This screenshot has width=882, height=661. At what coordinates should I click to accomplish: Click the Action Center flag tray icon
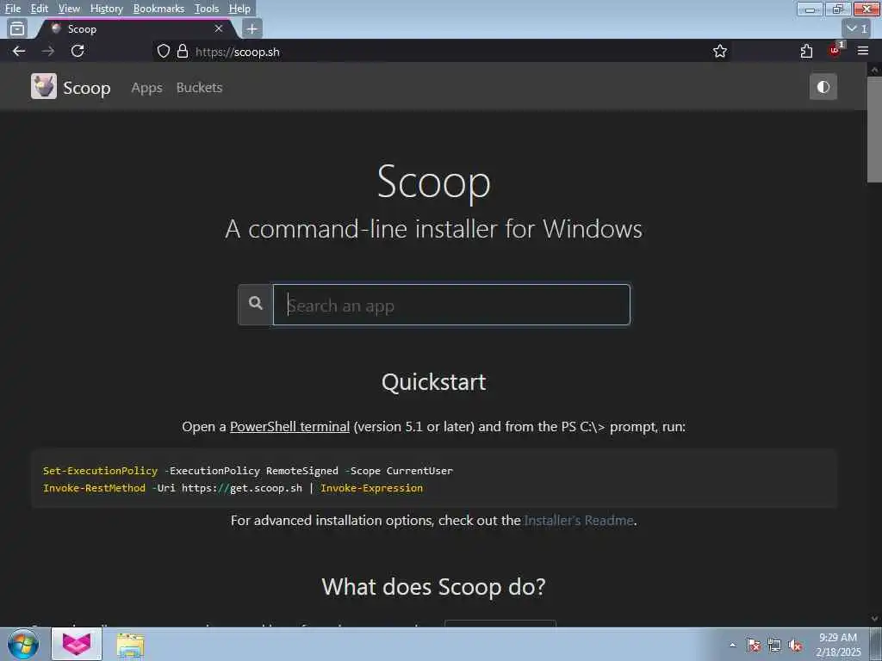coord(753,646)
